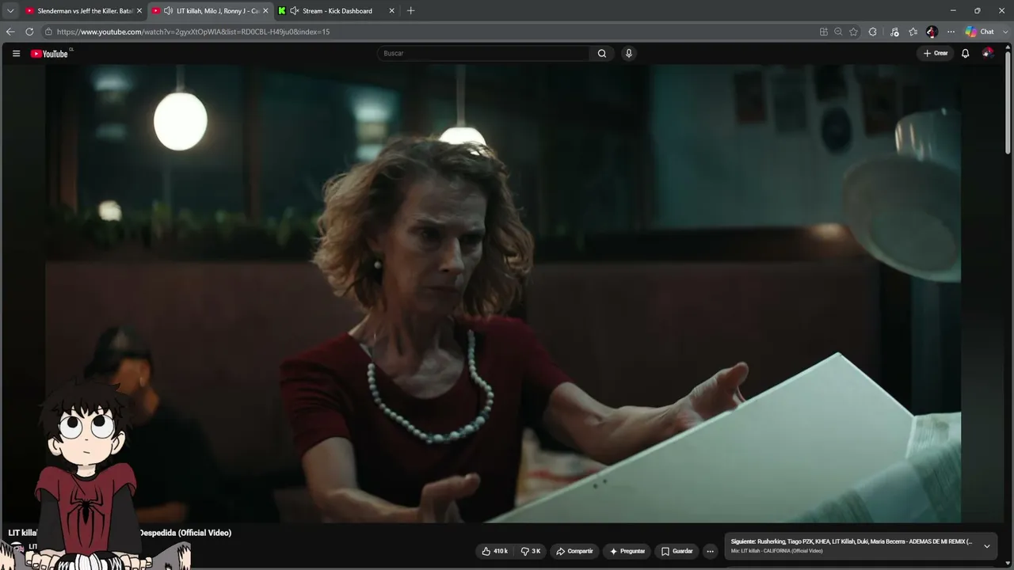
Task: Open the YouTube hamburger guide menu
Action: [16, 54]
